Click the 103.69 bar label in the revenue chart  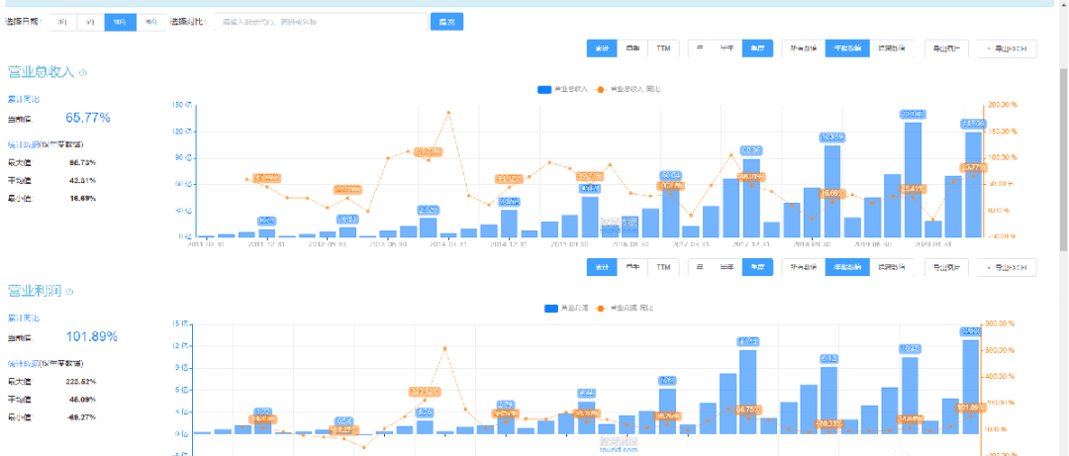click(832, 137)
